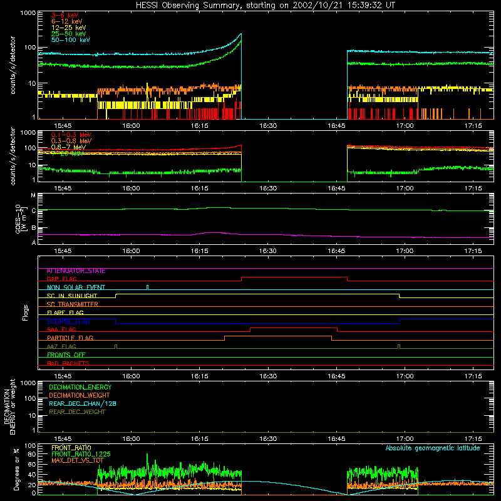Pick the 50-100 keV legend label

point(71,39)
